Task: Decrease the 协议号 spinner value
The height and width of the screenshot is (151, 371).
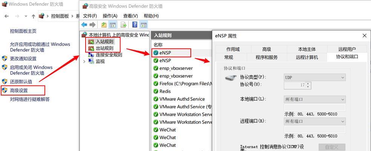Action: (308, 87)
